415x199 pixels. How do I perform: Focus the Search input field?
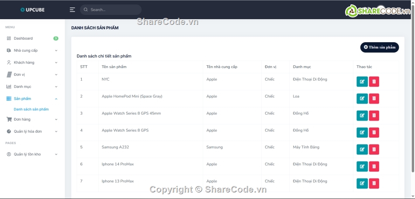coord(111,10)
